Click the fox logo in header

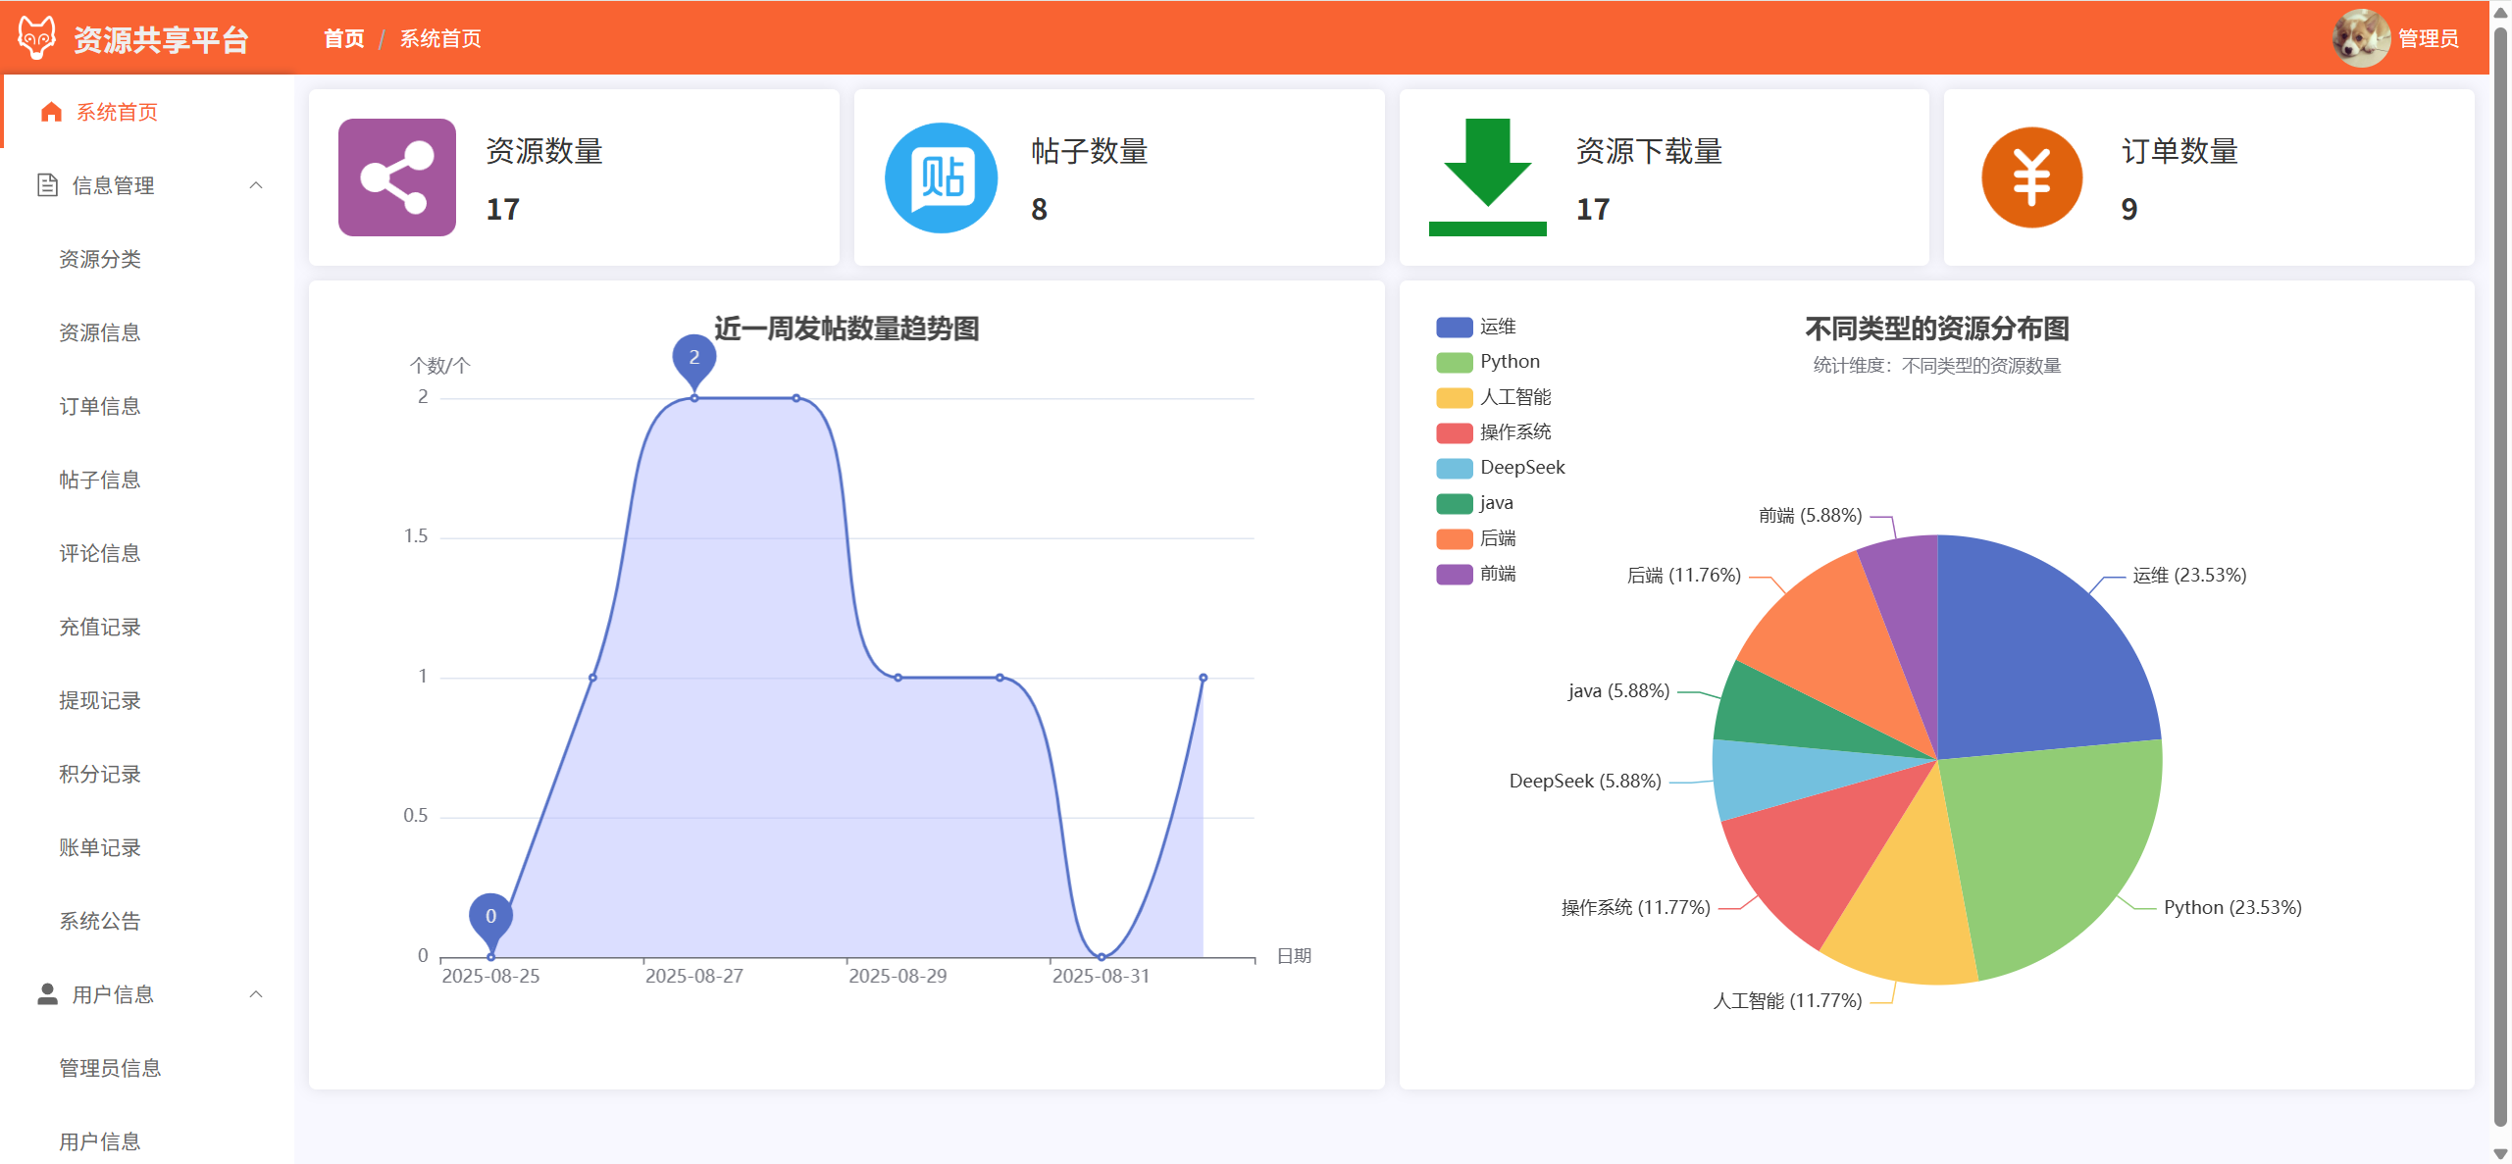pos(37,38)
